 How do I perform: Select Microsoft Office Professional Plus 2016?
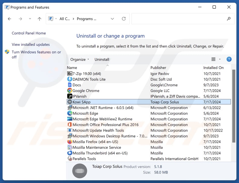pos(149,125)
